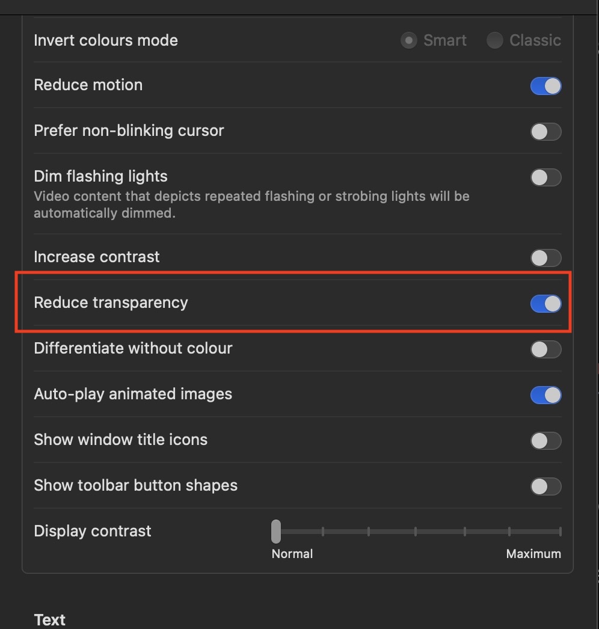Disable the Reduce motion switch
The image size is (599, 629).
[x=545, y=86]
